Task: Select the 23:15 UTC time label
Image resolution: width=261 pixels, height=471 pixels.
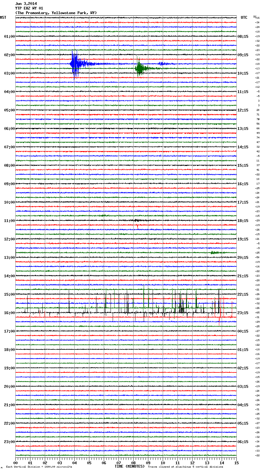Action: click(x=243, y=313)
